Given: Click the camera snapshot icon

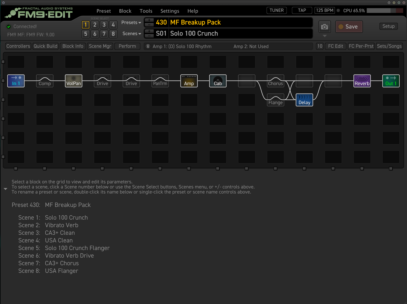Looking at the screenshot, I should point(324,27).
